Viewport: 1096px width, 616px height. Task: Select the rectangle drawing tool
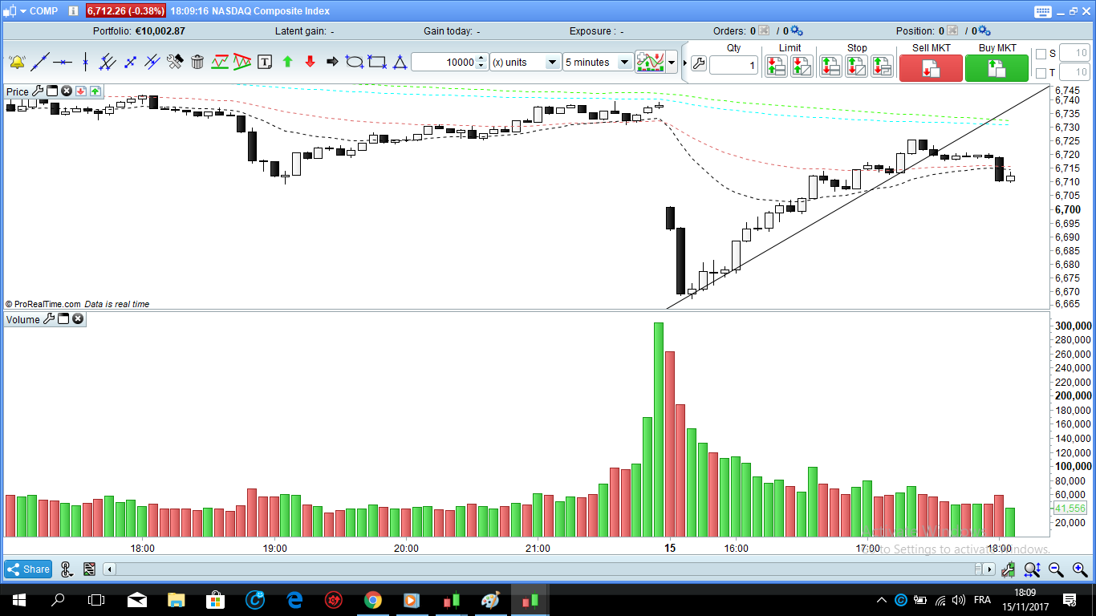coord(377,62)
